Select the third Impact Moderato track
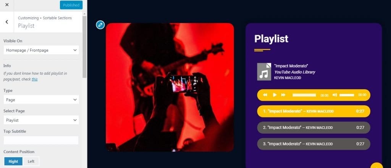This screenshot has height=168, width=391. tap(313, 144)
